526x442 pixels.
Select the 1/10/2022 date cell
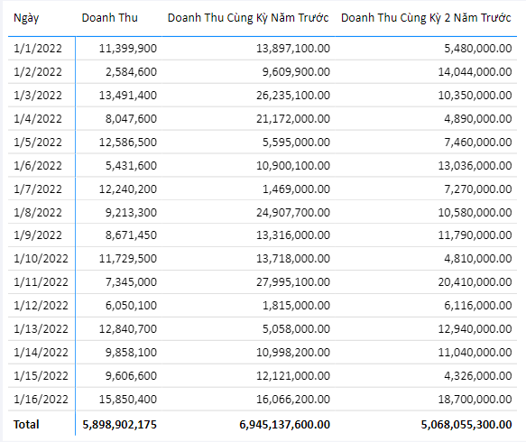click(41, 259)
